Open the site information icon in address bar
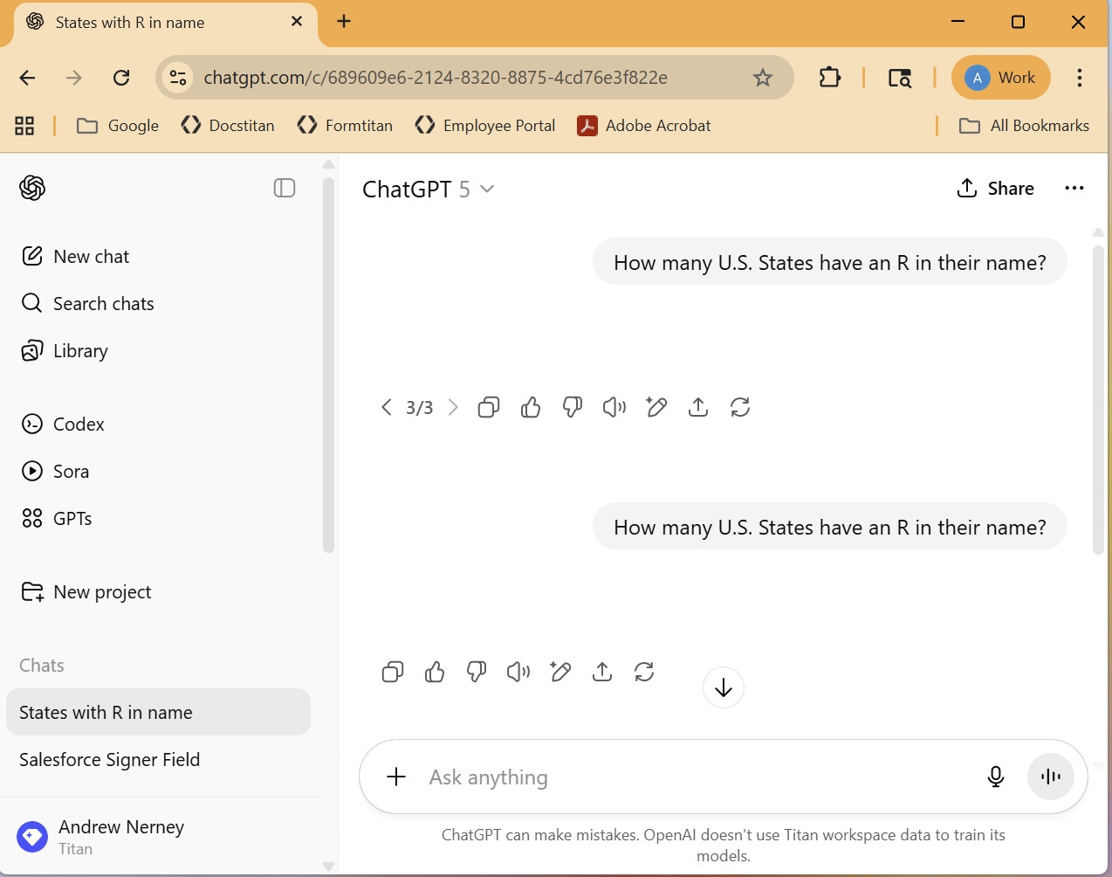 click(178, 78)
